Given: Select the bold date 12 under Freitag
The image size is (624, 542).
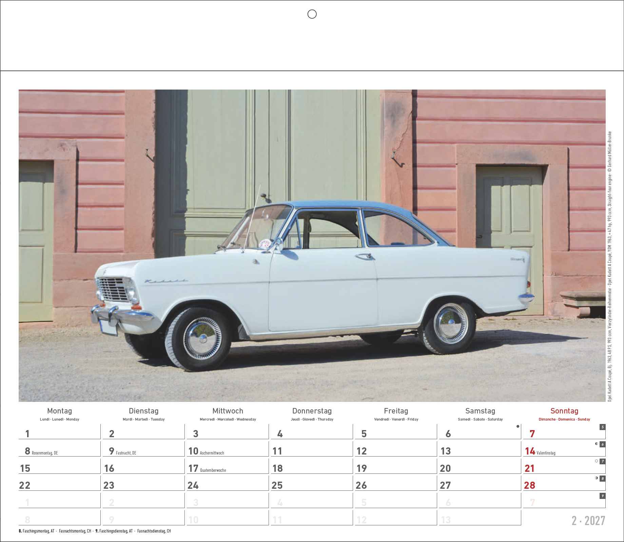Looking at the screenshot, I should (362, 451).
